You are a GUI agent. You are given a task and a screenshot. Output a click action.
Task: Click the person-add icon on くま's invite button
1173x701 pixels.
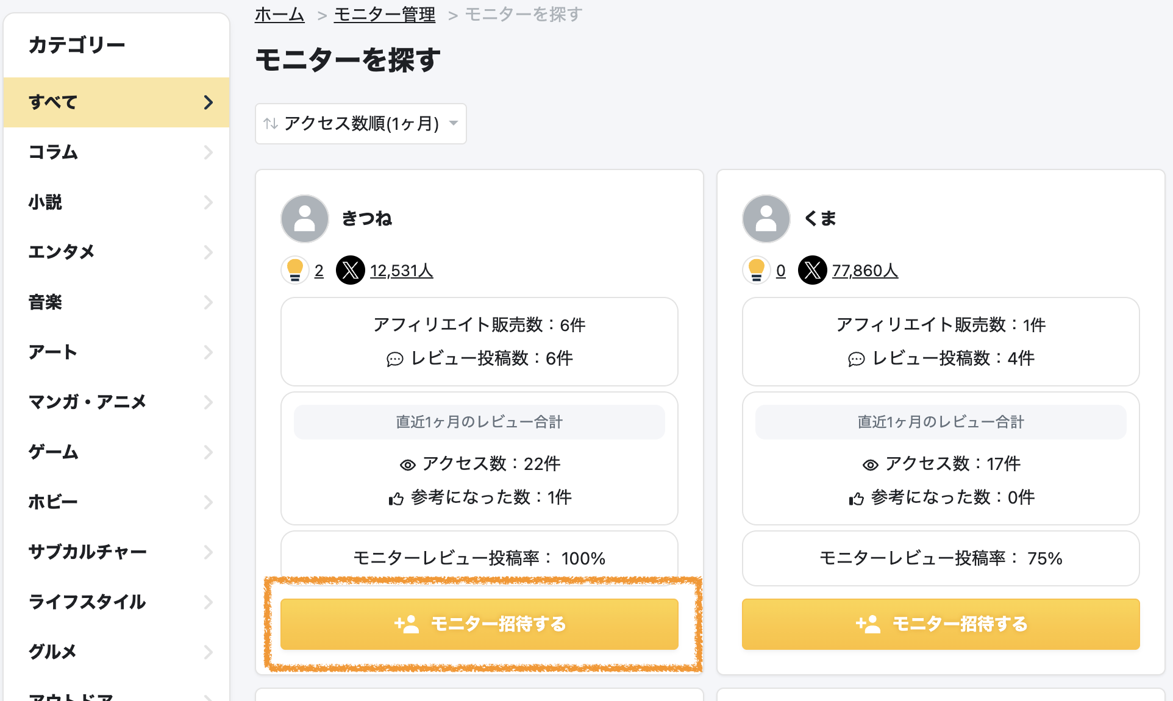coord(867,624)
